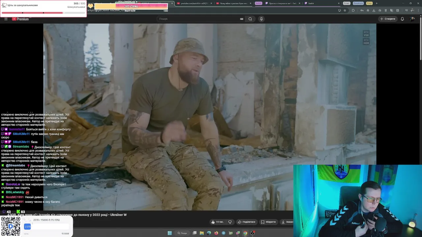Bookmark this page with the star icon
The width and height of the screenshot is (422, 237).
[345, 11]
